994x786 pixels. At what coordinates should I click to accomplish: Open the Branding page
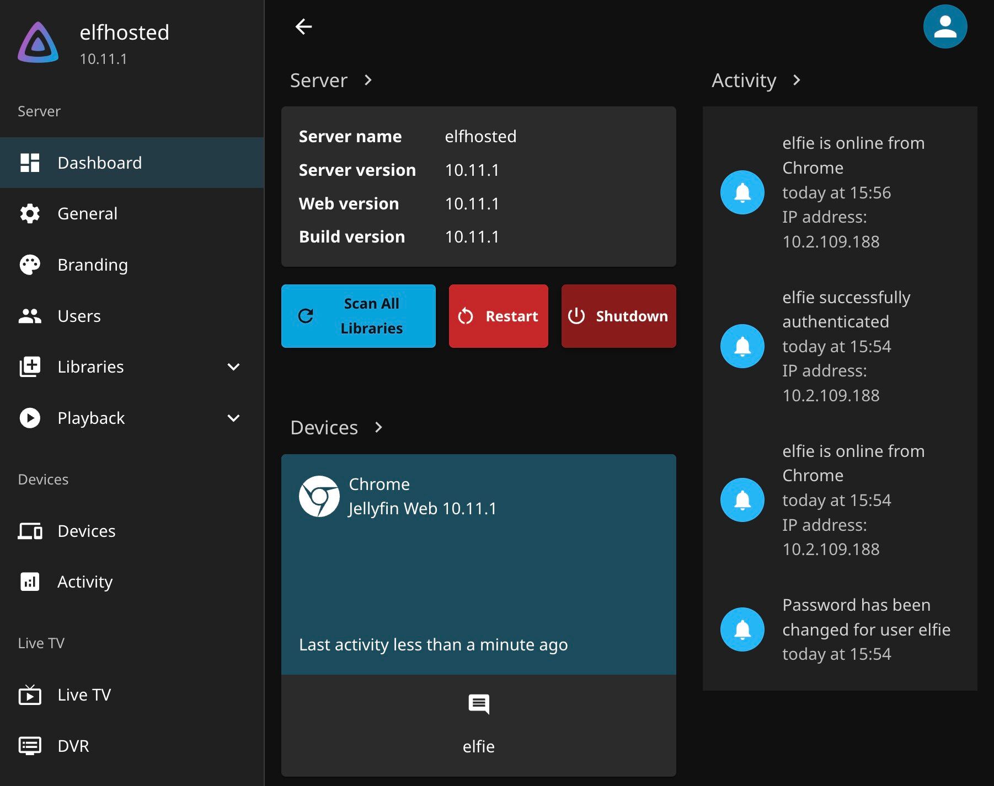coord(132,265)
